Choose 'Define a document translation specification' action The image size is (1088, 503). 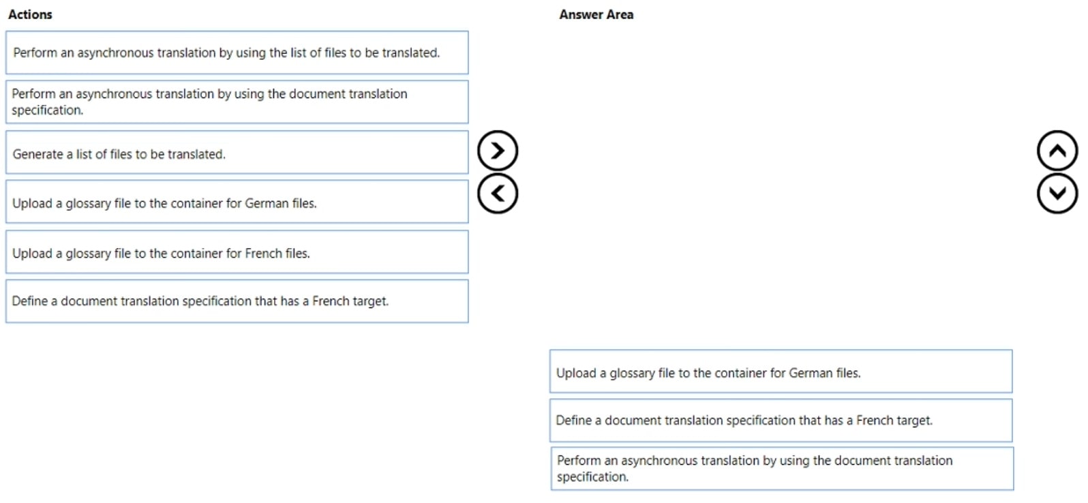pos(237,301)
